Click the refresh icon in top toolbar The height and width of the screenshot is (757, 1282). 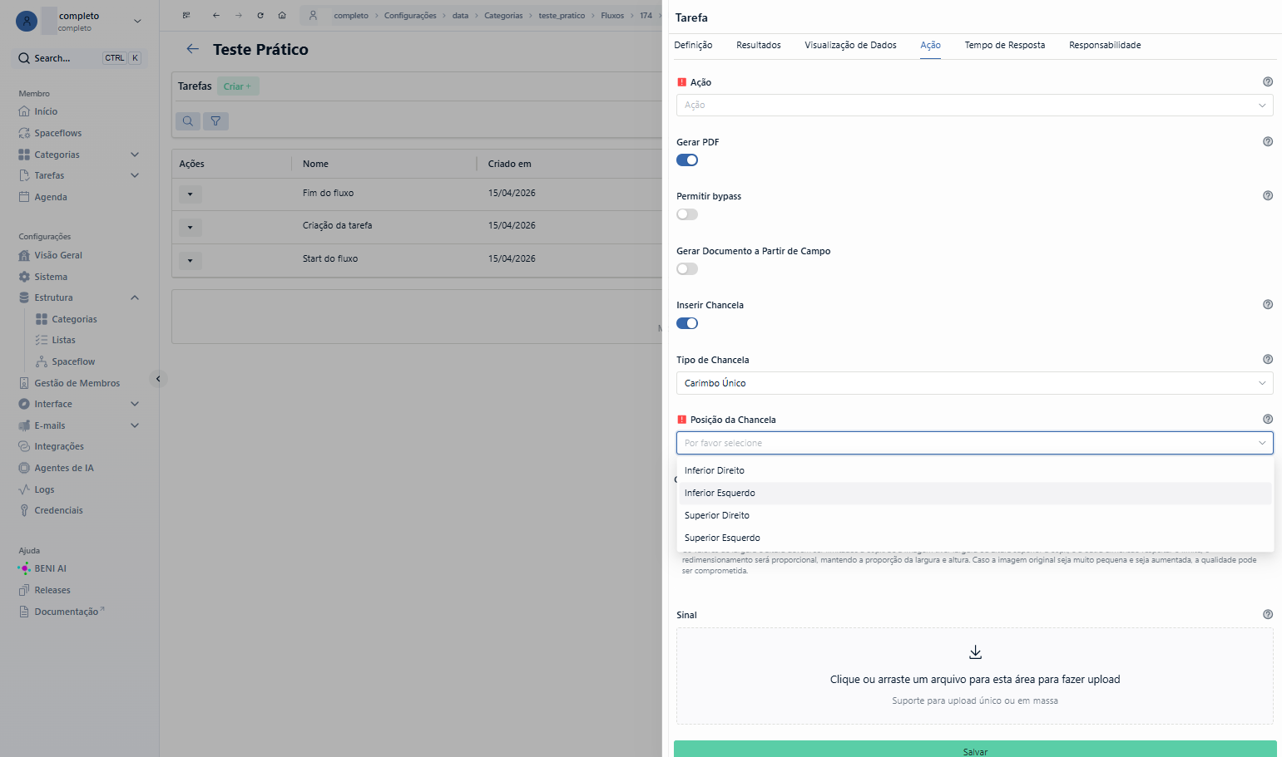point(260,16)
